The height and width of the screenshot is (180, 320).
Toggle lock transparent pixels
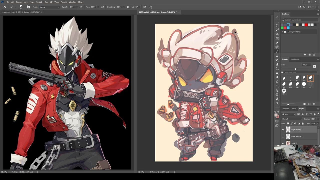click(288, 123)
